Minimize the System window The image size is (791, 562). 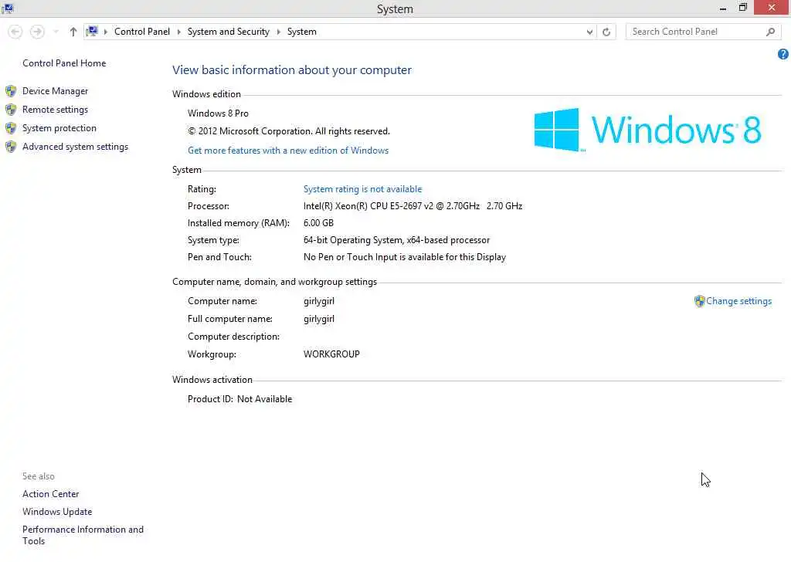723,8
